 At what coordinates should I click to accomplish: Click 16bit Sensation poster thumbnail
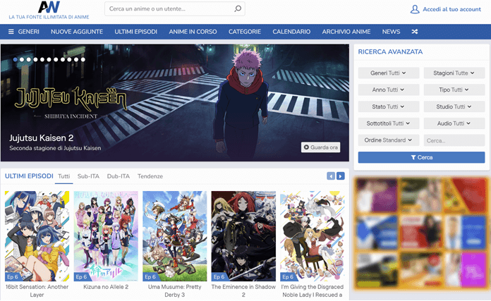click(37, 236)
